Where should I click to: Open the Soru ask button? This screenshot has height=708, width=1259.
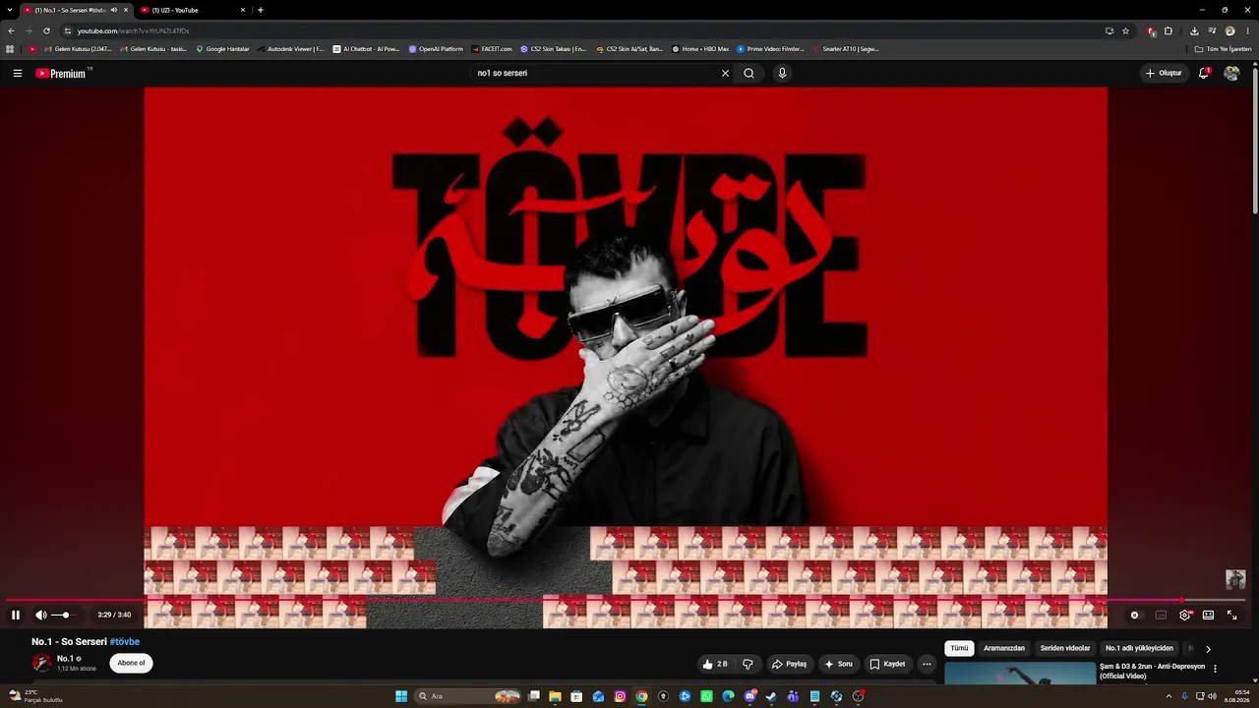pyautogui.click(x=838, y=664)
